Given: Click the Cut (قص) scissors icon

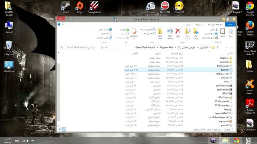Looking at the screenshot, I should [216, 30].
